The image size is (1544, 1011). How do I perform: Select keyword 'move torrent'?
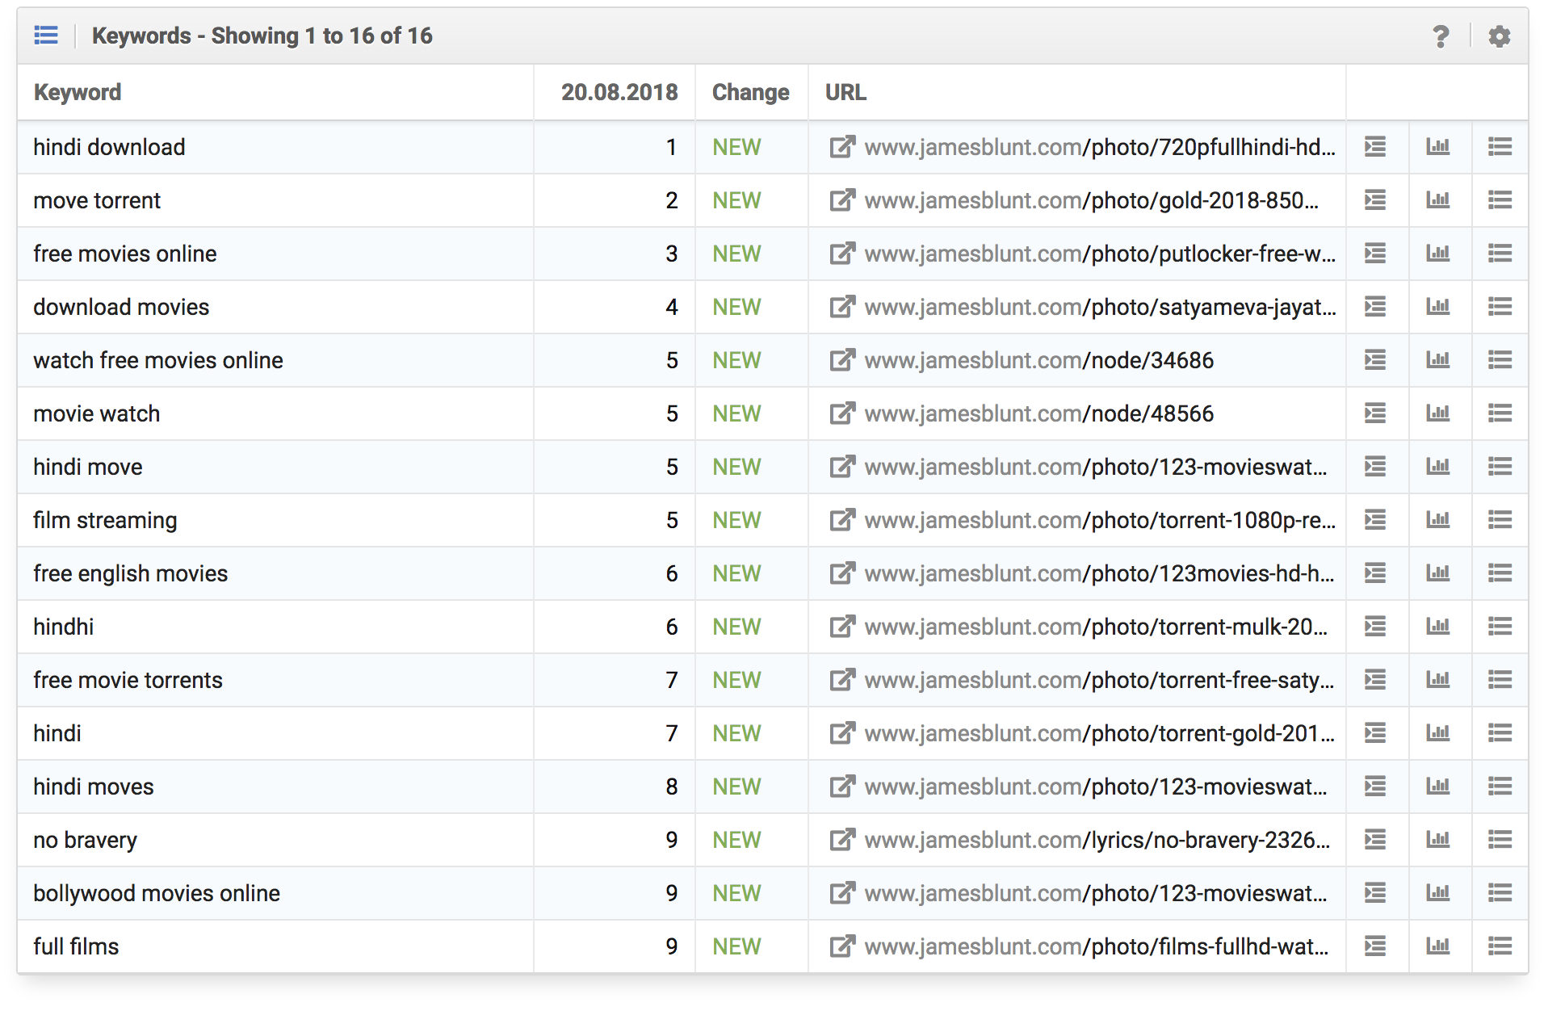point(97,200)
